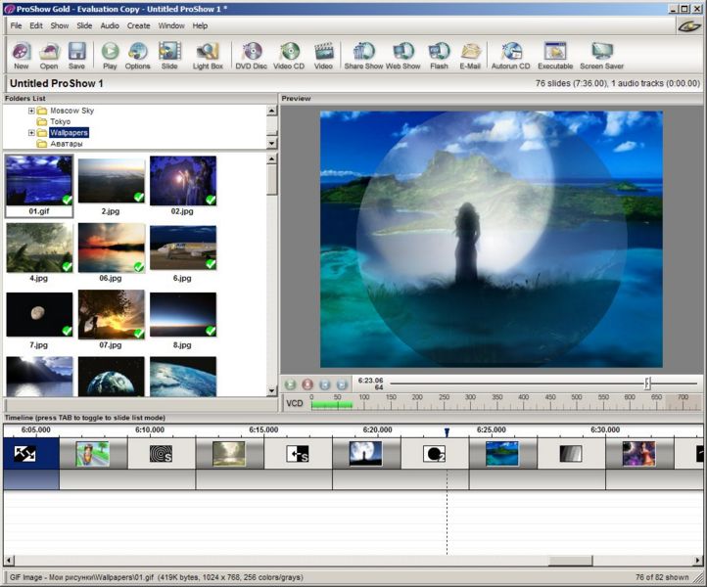Click the green preview play button
Image resolution: width=707 pixels, height=587 pixels.
(291, 384)
